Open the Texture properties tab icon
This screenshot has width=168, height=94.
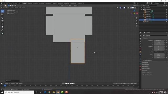(x=140, y=69)
